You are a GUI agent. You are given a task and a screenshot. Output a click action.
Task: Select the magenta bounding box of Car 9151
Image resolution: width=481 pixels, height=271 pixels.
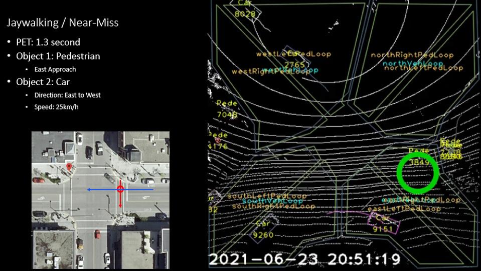click(385, 223)
